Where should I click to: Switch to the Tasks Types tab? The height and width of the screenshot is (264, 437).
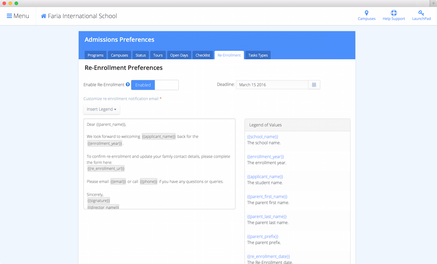[258, 55]
